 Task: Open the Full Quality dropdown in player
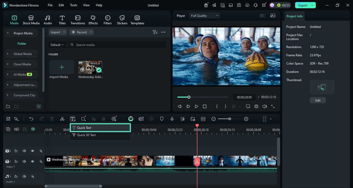[204, 16]
